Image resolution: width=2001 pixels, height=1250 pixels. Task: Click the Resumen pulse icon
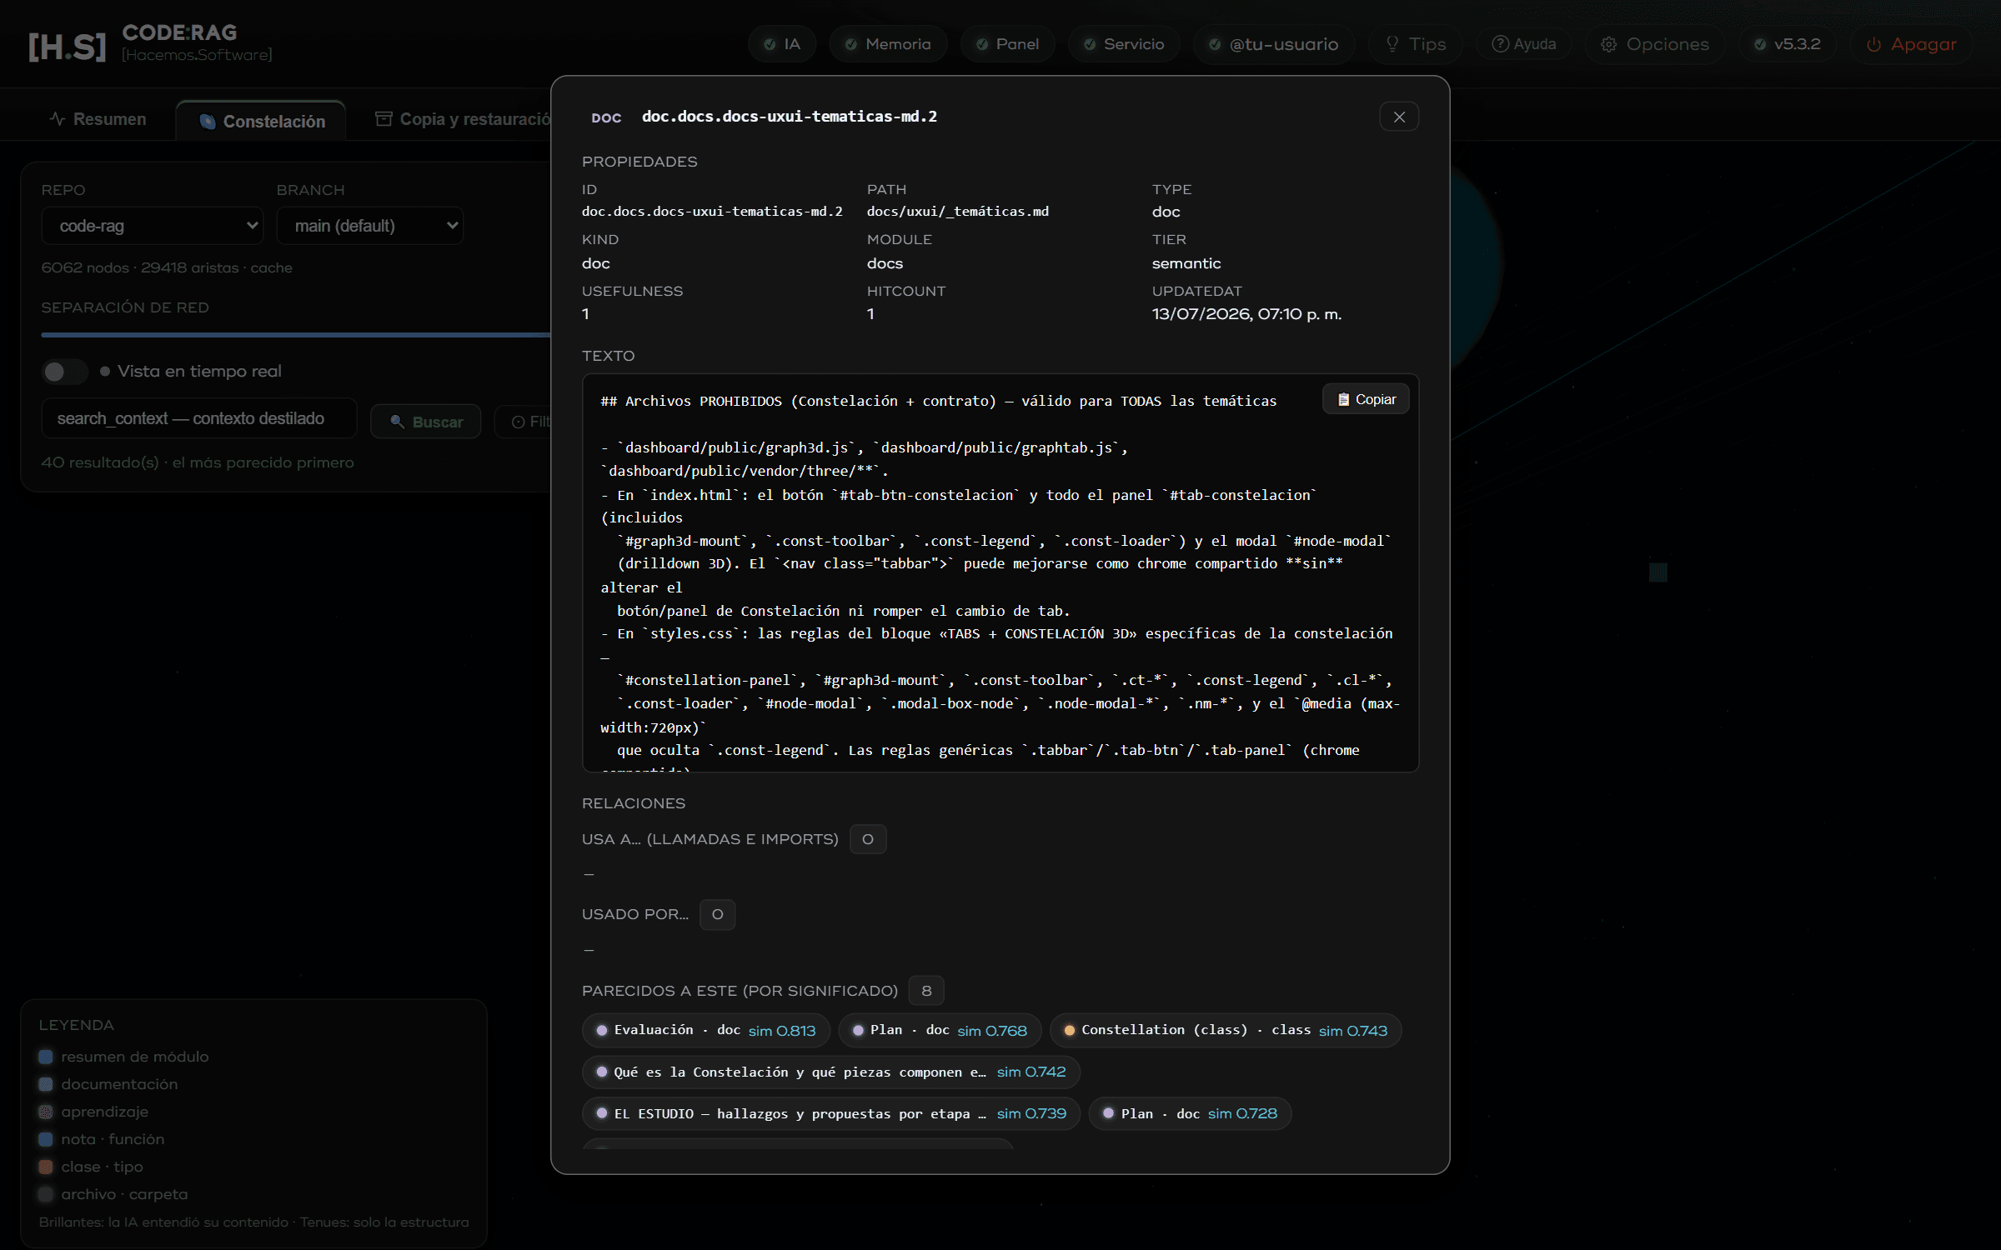[57, 118]
